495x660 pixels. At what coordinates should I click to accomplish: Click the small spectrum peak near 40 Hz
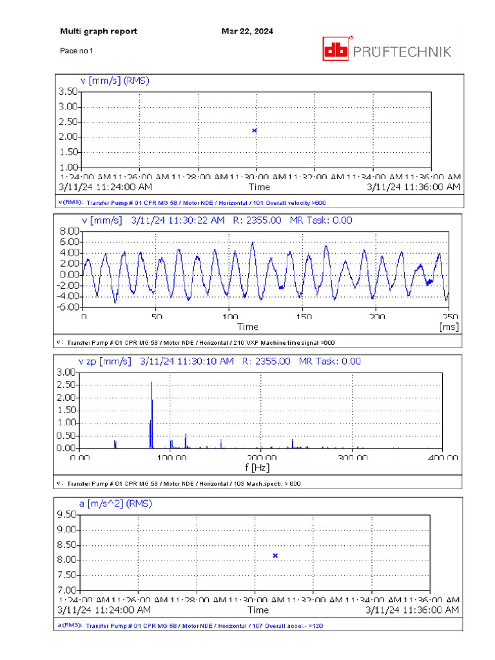pos(115,443)
